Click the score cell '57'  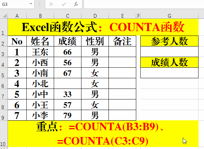click(x=68, y=105)
